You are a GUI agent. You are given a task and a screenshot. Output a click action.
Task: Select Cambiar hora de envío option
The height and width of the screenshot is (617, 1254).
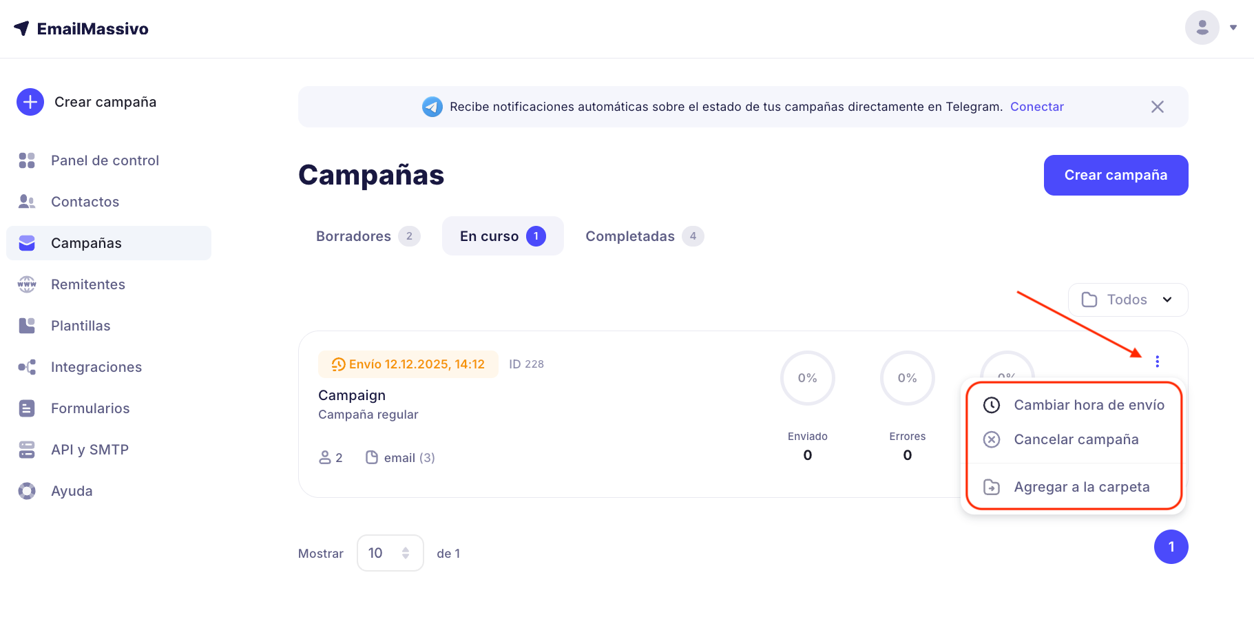pos(1089,405)
